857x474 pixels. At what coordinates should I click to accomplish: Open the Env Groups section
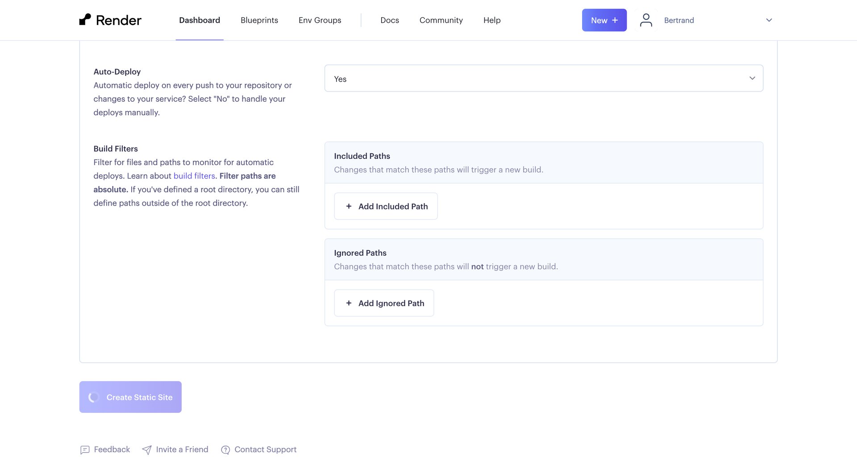pyautogui.click(x=320, y=20)
